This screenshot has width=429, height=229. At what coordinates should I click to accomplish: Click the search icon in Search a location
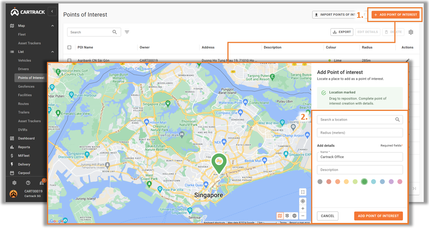397,120
